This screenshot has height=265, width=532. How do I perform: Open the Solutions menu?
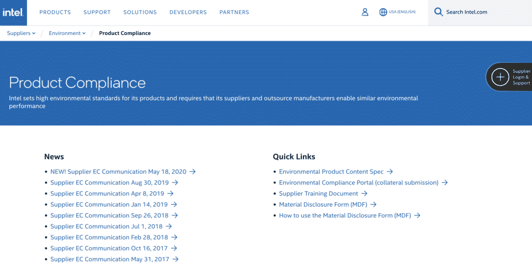(x=140, y=12)
